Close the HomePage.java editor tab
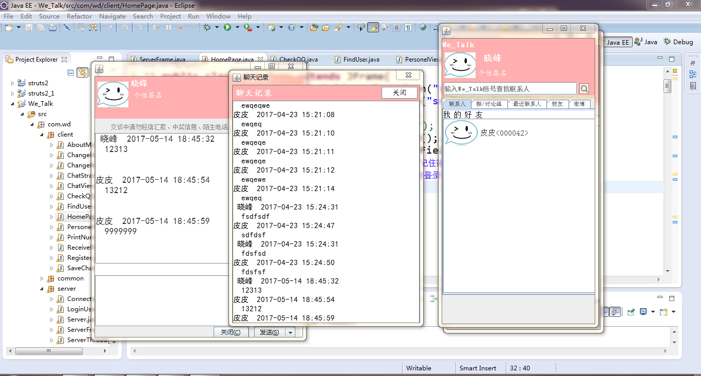The height and width of the screenshot is (376, 701). [x=260, y=59]
